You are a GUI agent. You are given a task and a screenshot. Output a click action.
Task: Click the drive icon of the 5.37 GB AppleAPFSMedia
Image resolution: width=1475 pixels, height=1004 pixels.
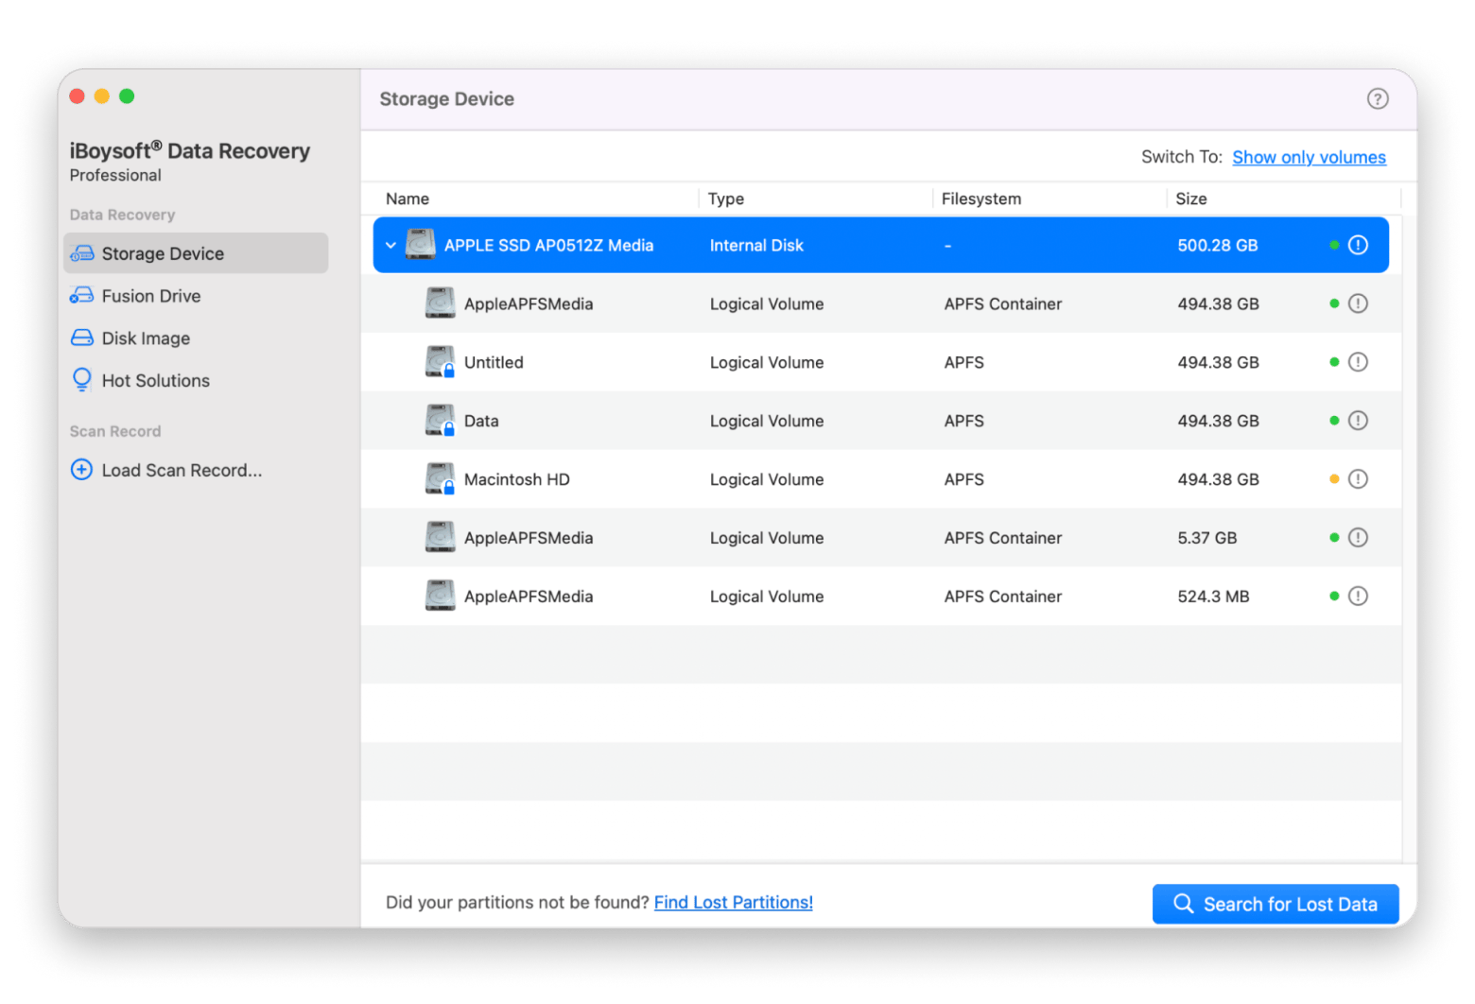tap(440, 538)
